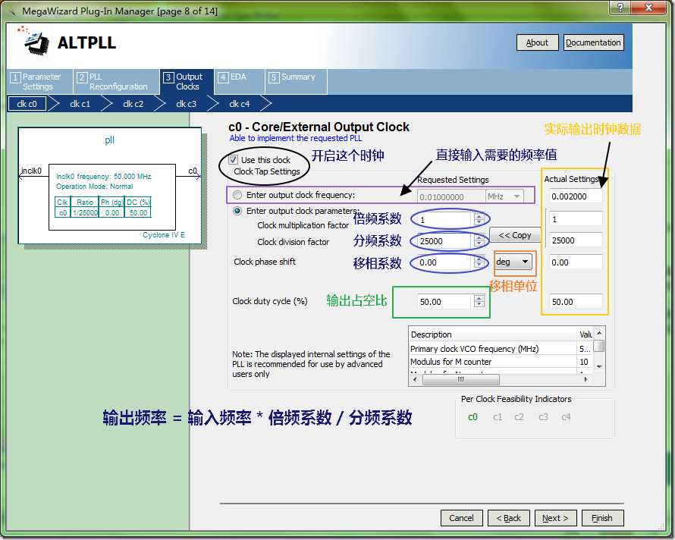Click the clock division factor input field
Image resolution: width=675 pixels, height=540 pixels.
click(x=444, y=240)
